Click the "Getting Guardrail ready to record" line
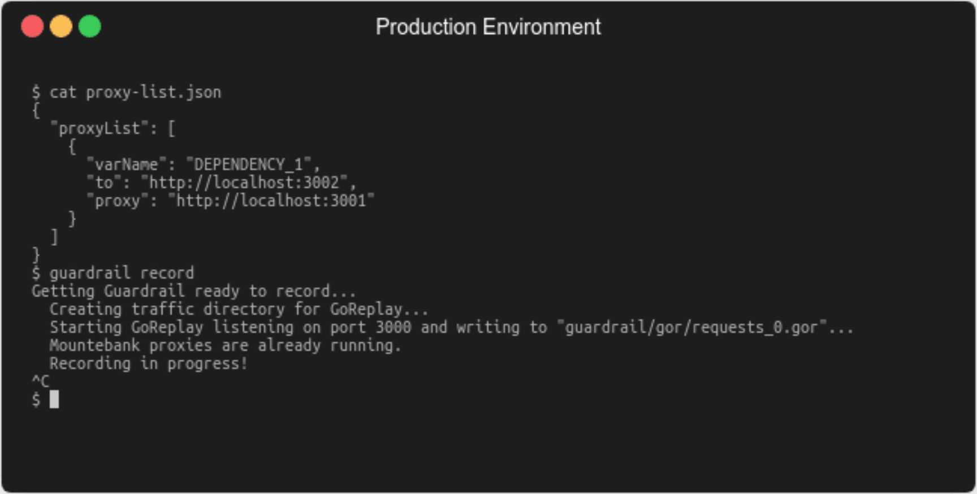The height and width of the screenshot is (494, 977). point(193,291)
